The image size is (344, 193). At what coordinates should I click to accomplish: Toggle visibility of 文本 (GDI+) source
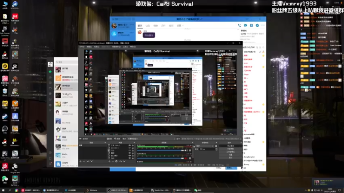(x=129, y=145)
